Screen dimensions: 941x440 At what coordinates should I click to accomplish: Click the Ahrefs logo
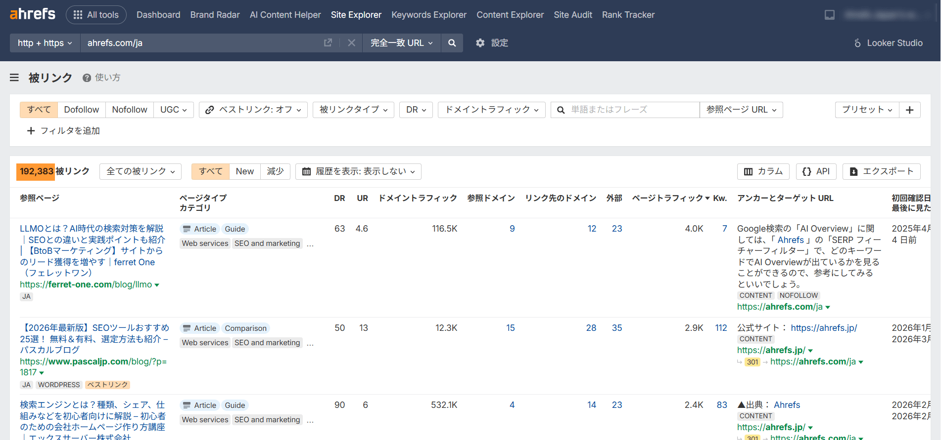tap(33, 14)
